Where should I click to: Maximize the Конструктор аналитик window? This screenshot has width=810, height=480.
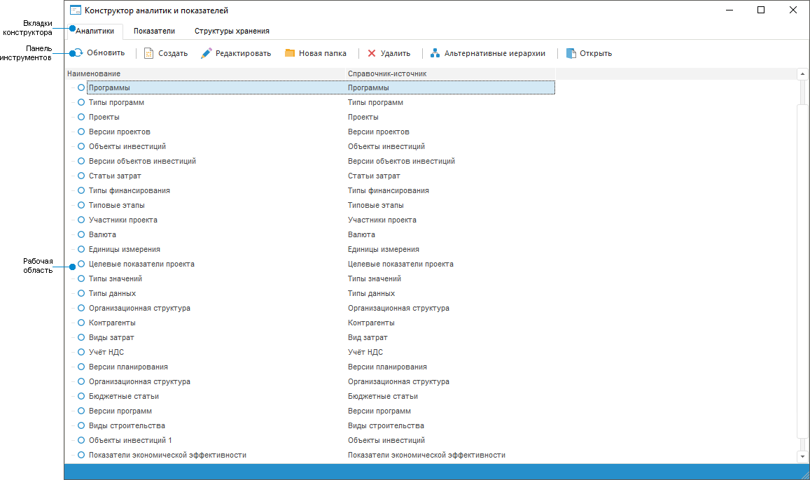click(761, 10)
